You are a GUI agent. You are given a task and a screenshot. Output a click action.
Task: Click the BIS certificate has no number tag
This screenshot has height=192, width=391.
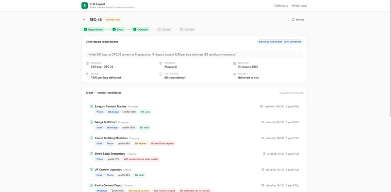[195, 191]
